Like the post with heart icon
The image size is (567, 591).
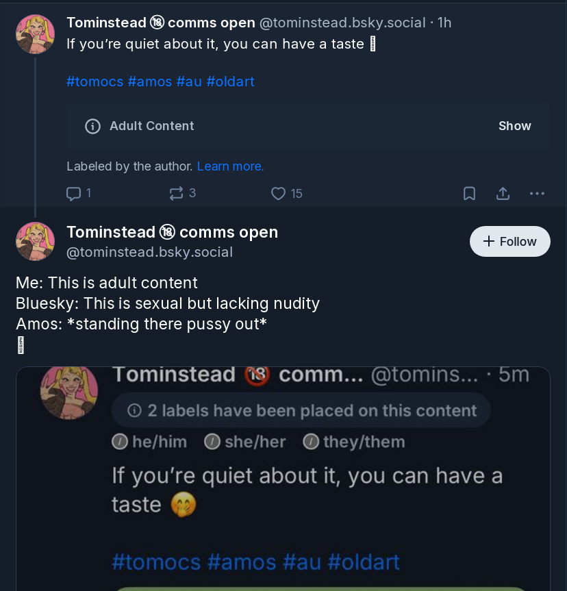coord(278,194)
